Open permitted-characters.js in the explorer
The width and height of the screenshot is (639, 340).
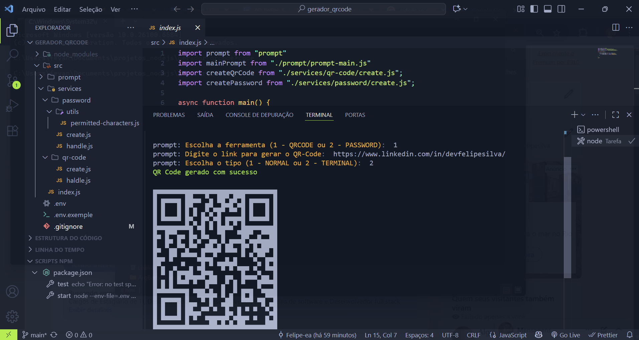pyautogui.click(x=105, y=123)
